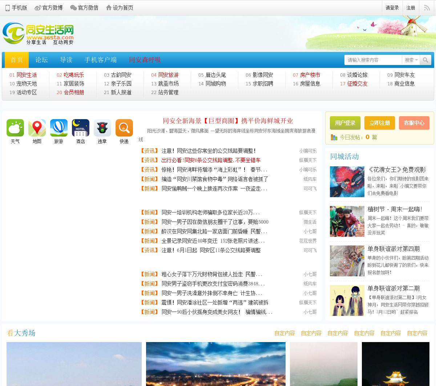Open the 违章 traffic light icon

coord(102,128)
